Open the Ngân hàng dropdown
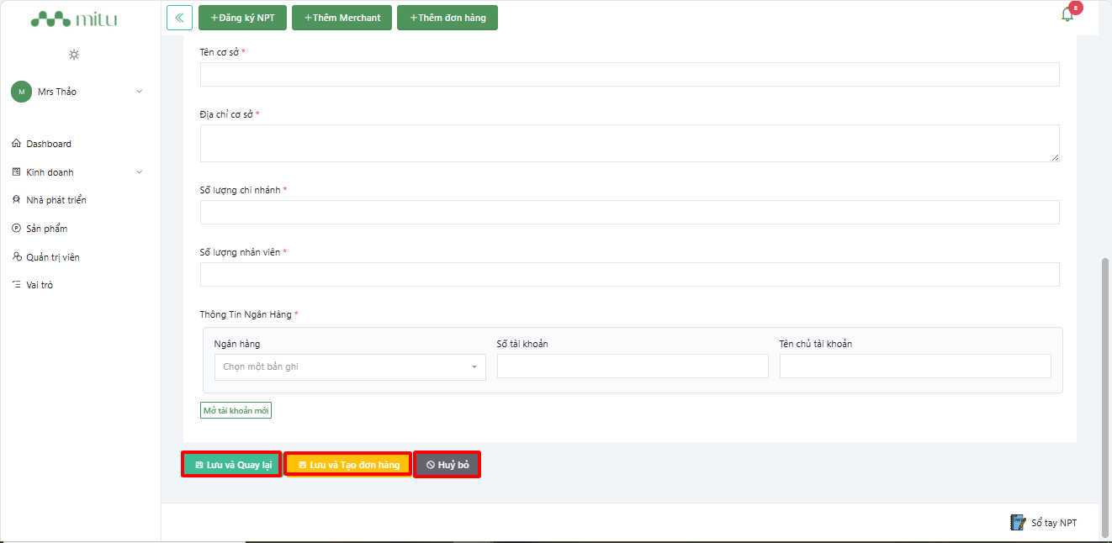This screenshot has height=543, width=1112. click(x=350, y=367)
